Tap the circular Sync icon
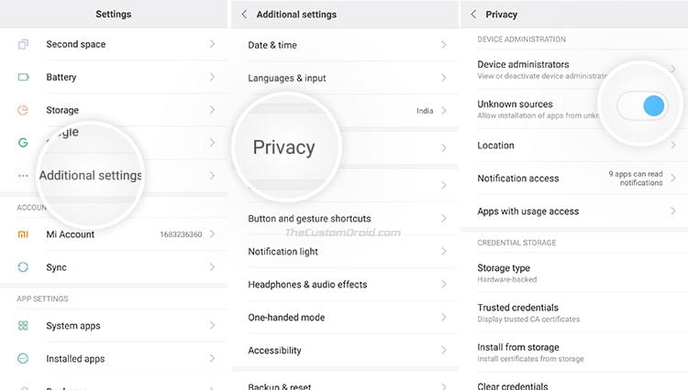This screenshot has height=390, width=688. tap(23, 267)
